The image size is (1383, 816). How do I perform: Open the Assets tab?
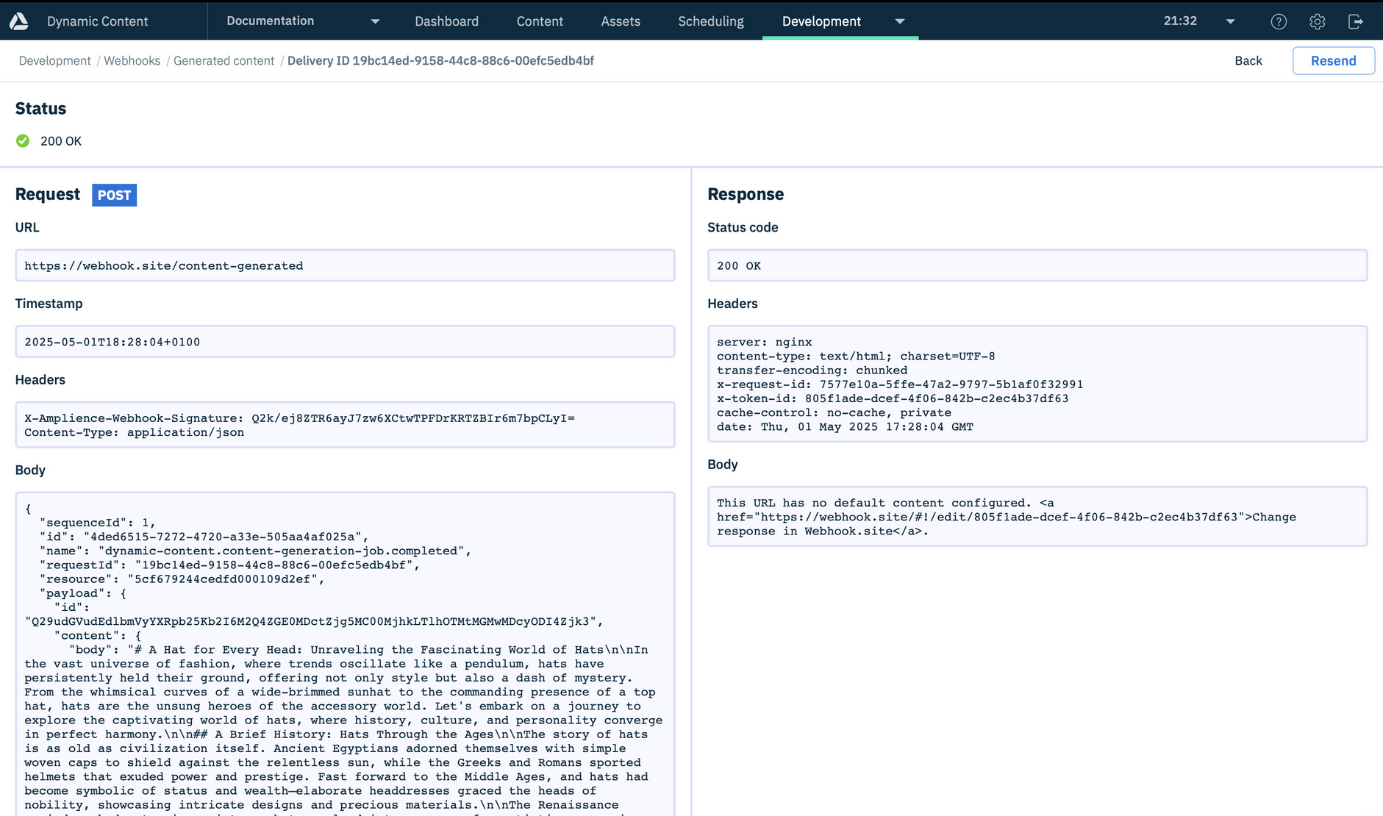[621, 21]
